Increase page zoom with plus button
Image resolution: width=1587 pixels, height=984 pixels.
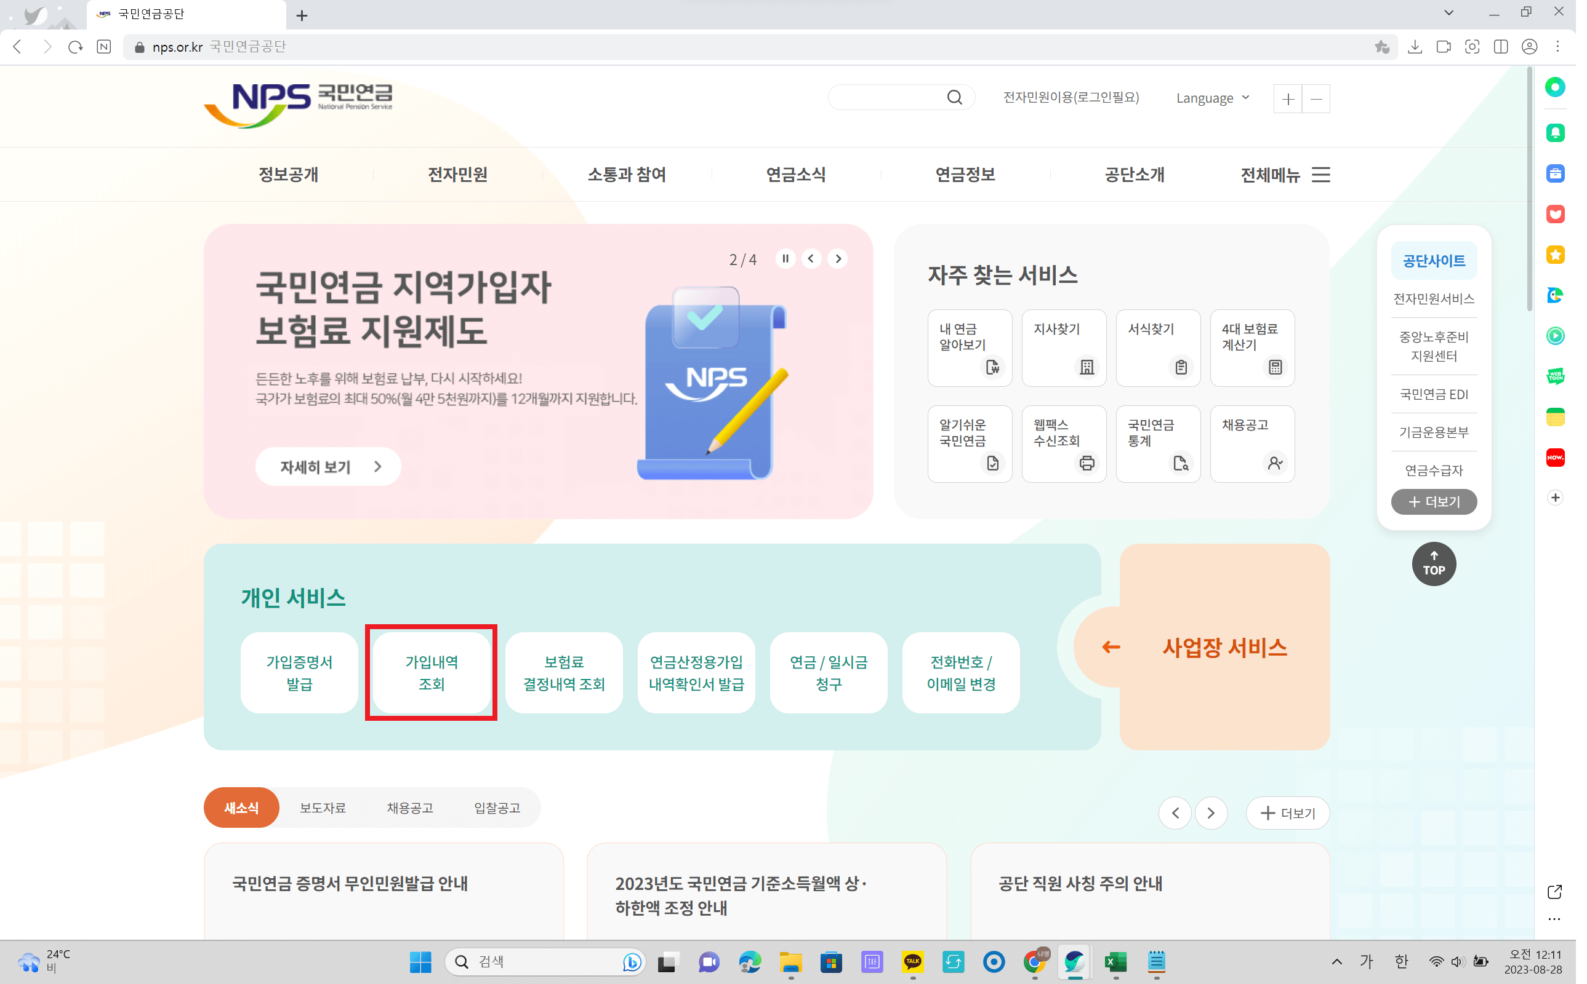[1287, 99]
